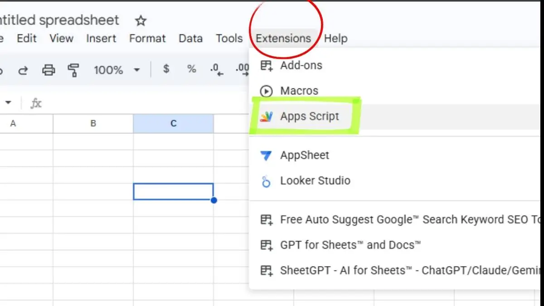This screenshot has width=544, height=306.
Task: Choose Apps Script from Extensions menu
Action: coord(309,117)
